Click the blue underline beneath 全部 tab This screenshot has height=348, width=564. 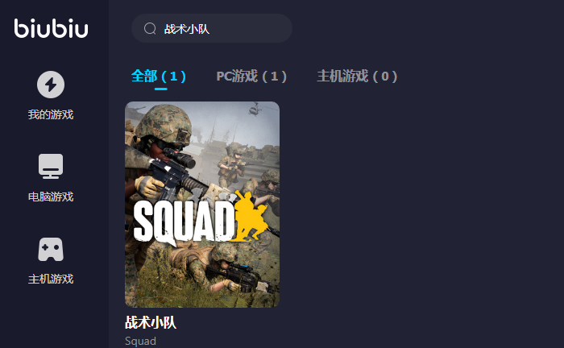(x=161, y=89)
